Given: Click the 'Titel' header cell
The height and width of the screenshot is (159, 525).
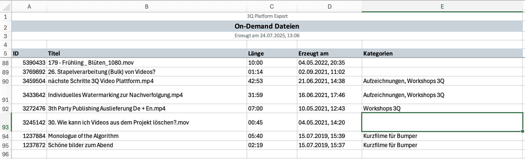Looking at the screenshot, I should [147, 53].
